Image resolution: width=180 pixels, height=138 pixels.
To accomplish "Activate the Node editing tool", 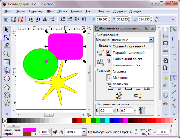I will (7, 37).
